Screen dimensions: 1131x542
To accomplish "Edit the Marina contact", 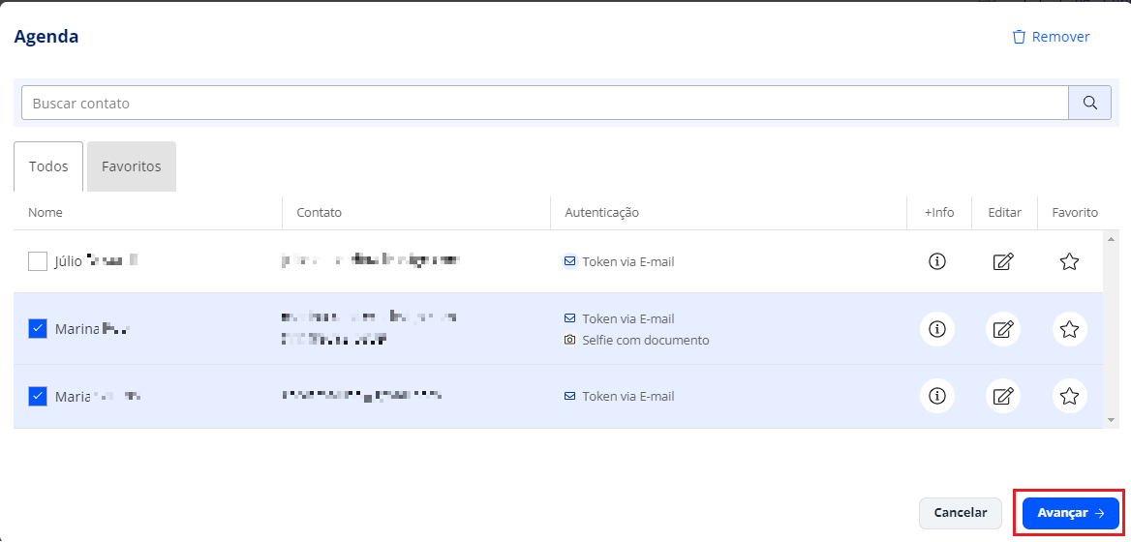I will (1003, 329).
